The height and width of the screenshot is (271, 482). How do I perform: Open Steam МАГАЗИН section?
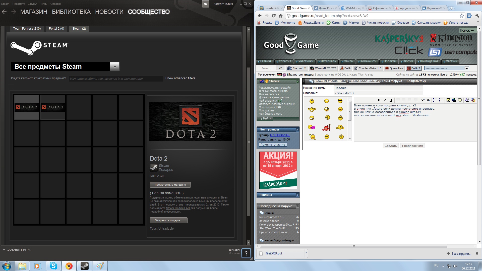click(x=34, y=12)
